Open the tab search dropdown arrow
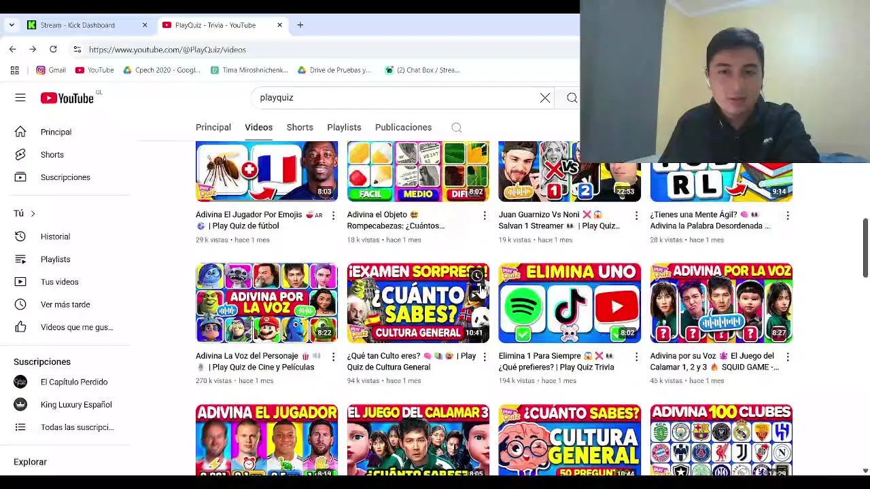The height and width of the screenshot is (489, 870). pyautogui.click(x=12, y=25)
